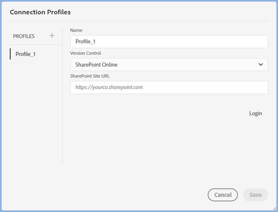This screenshot has height=212, width=278.
Task: Add a new profile using the plus icon
Action: click(52, 36)
